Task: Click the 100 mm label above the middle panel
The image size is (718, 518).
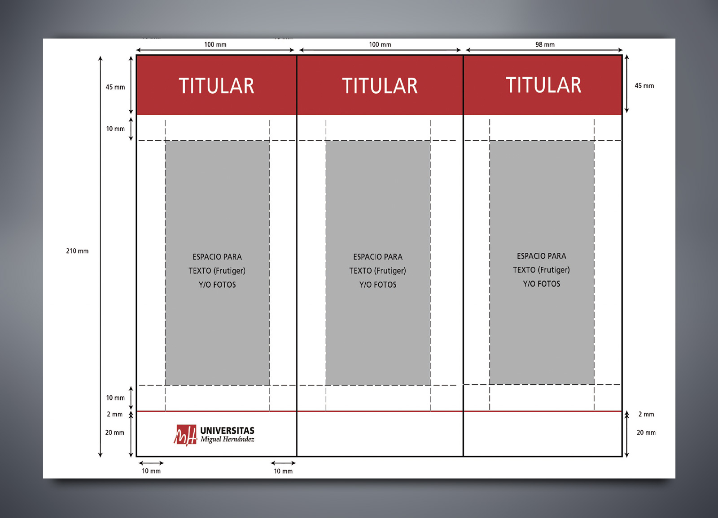Action: [x=380, y=44]
